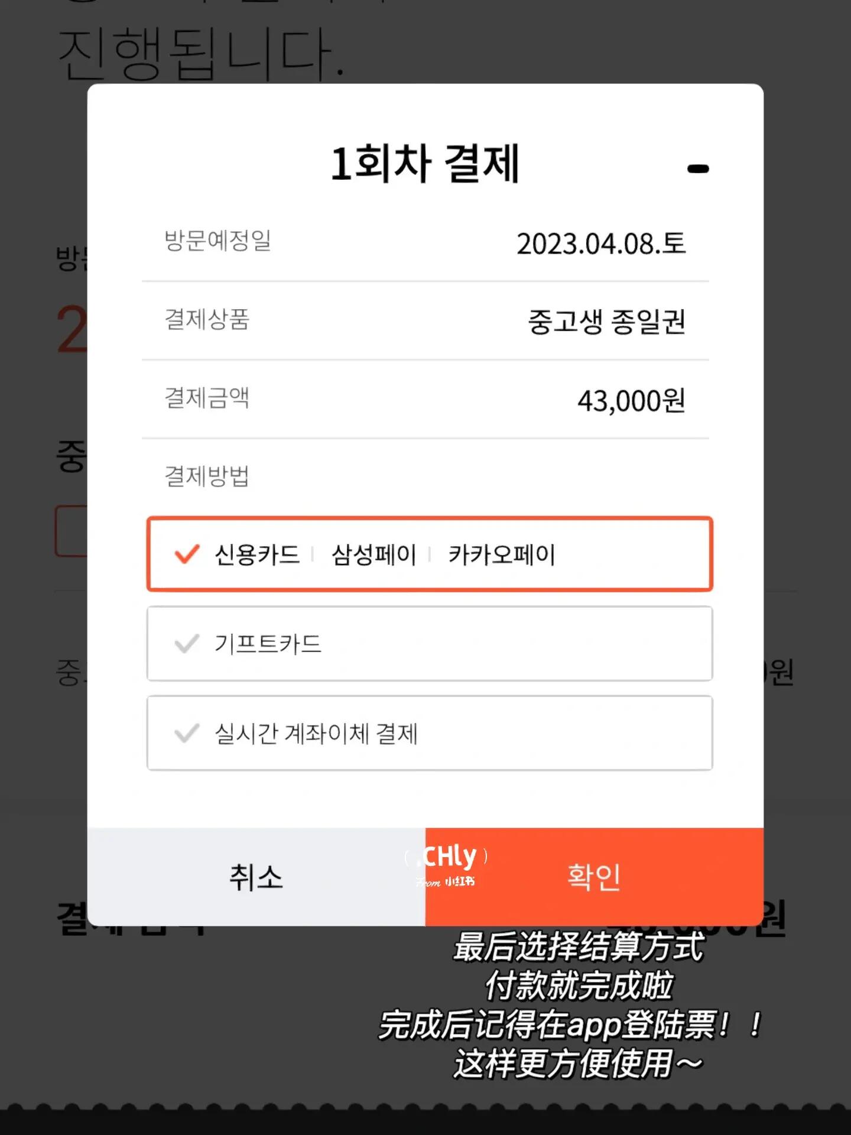Collapse the dialog using the minus icon
This screenshot has height=1135, width=851.
click(x=698, y=169)
